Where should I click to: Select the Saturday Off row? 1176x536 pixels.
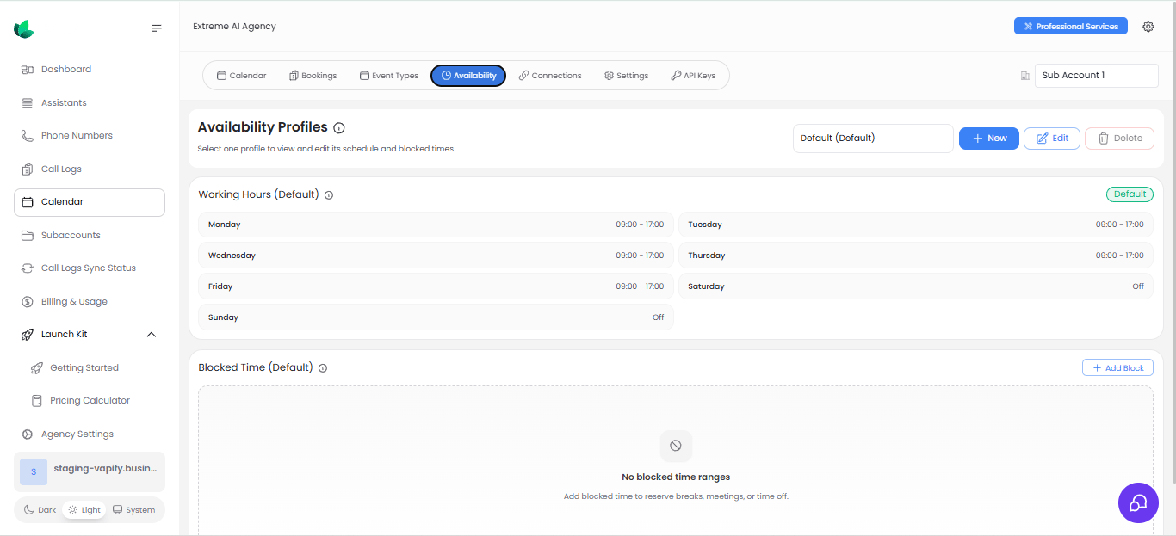point(916,286)
